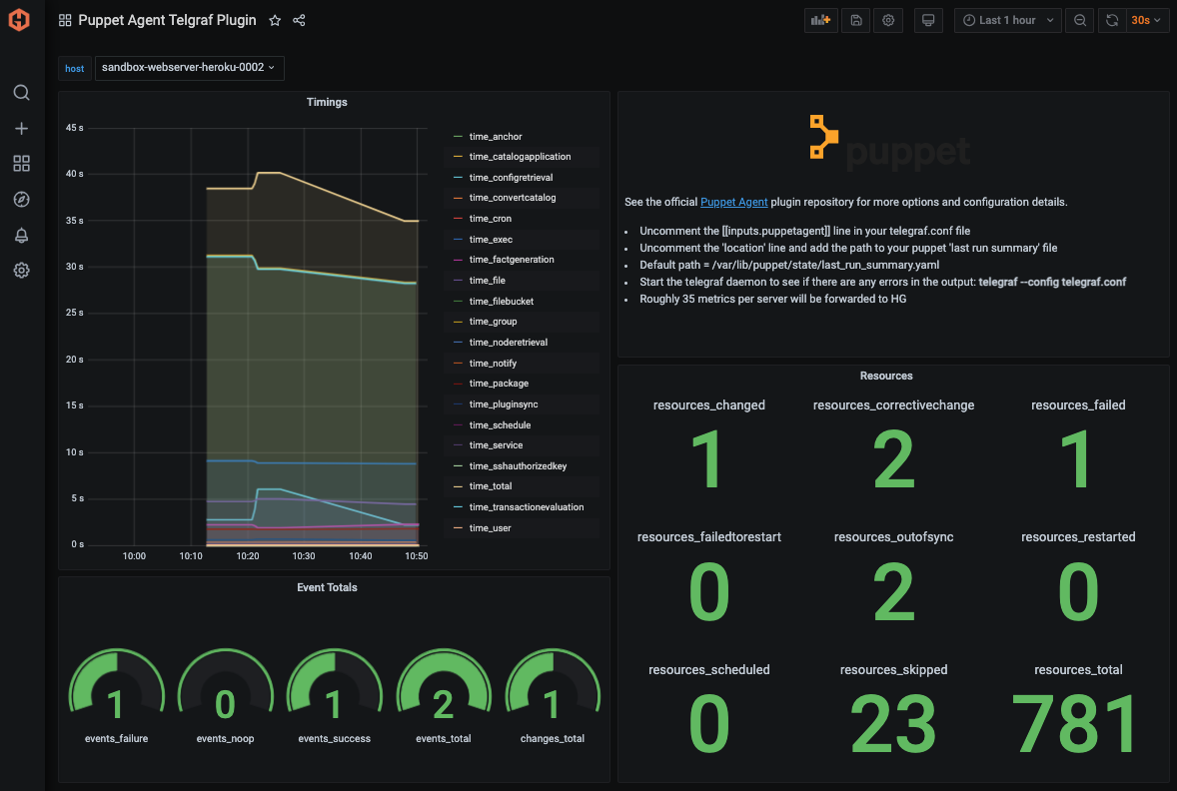Toggle the time_cron legend series
1177x791 pixels.
491,219
